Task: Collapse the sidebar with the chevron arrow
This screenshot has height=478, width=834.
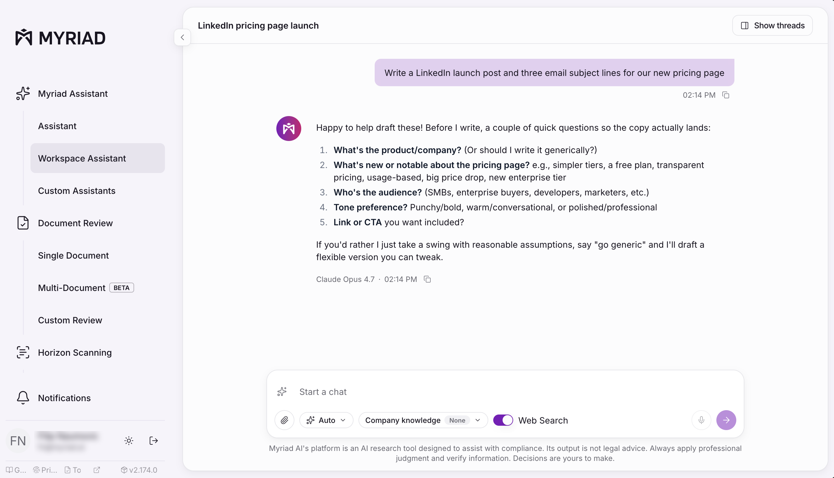Action: click(x=182, y=37)
